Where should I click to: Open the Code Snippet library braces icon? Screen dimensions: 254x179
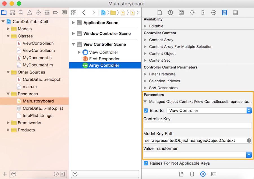pos(192,174)
